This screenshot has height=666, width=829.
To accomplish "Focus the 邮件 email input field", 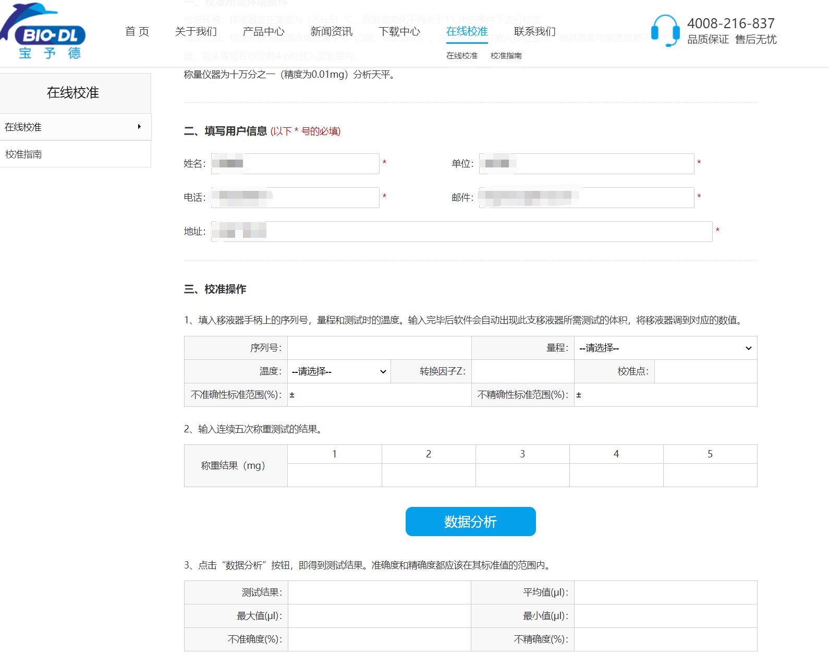I will (587, 198).
